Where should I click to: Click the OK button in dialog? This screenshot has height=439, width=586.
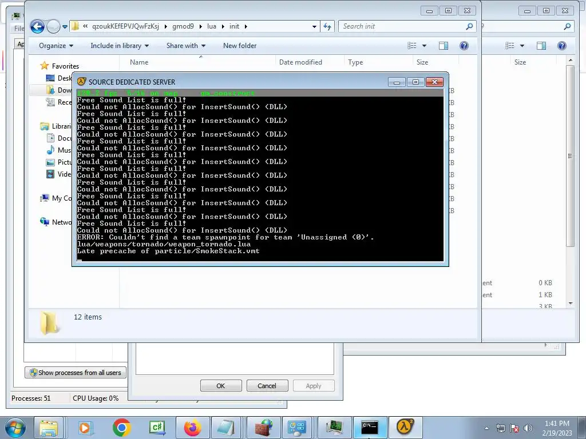click(x=221, y=386)
